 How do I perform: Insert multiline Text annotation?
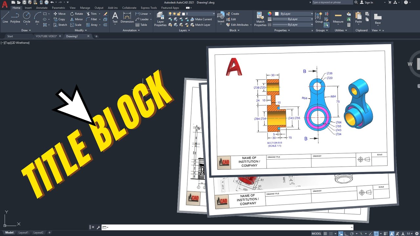pyautogui.click(x=115, y=17)
